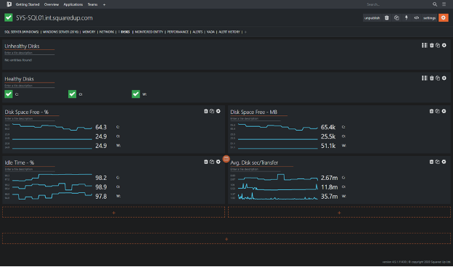Open settings gear on Unhealthy Disks tile

[x=444, y=45]
